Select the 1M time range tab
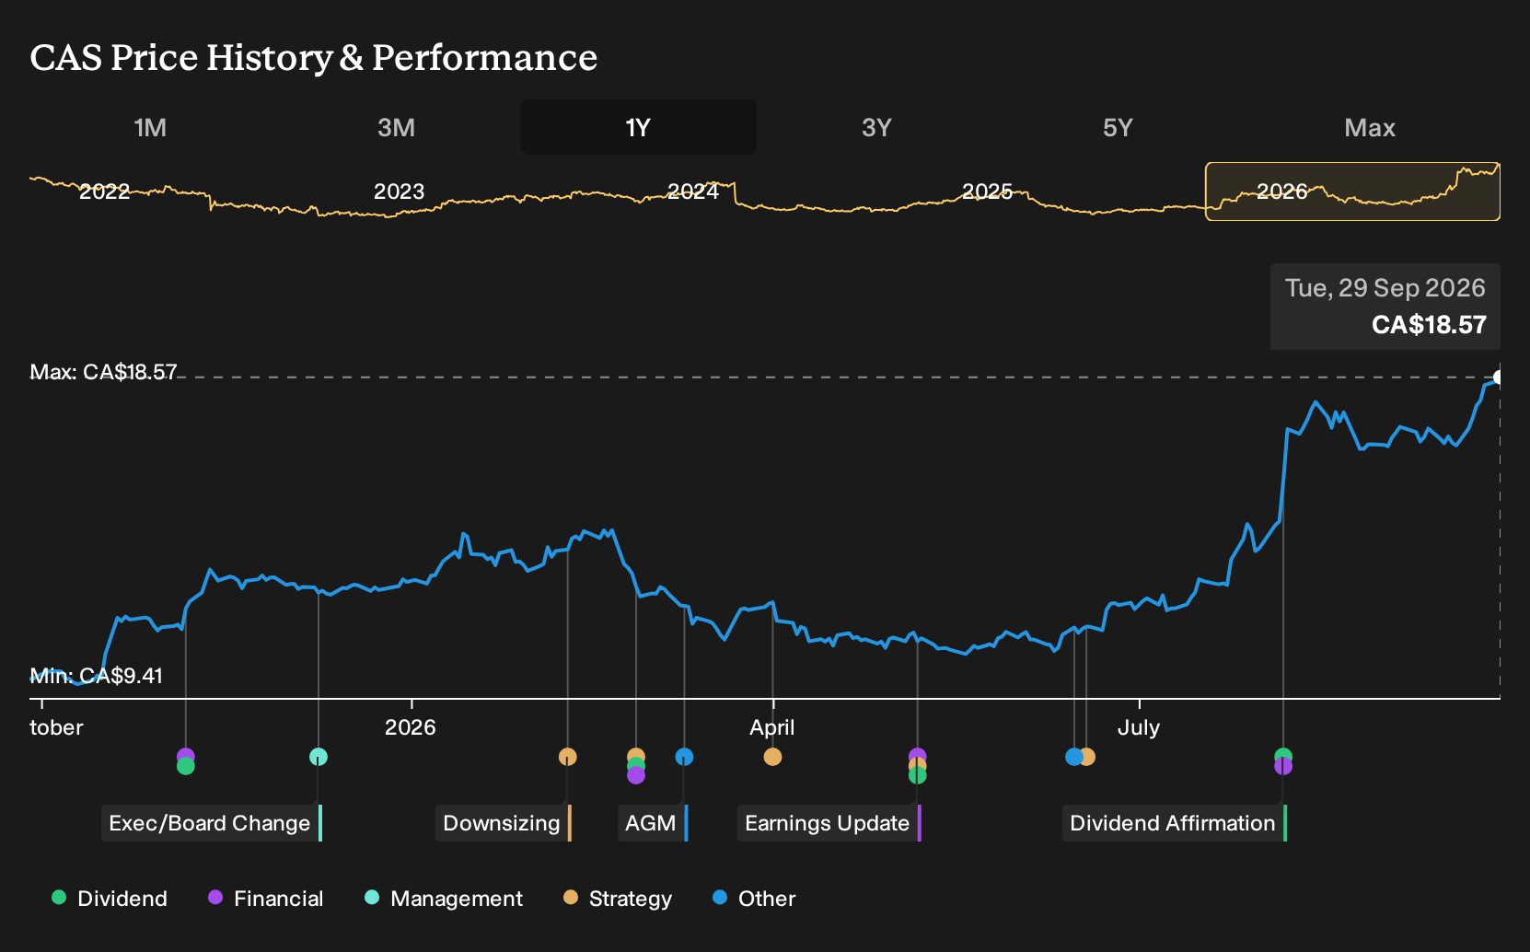Screen dimensions: 1530x952 tap(150, 127)
